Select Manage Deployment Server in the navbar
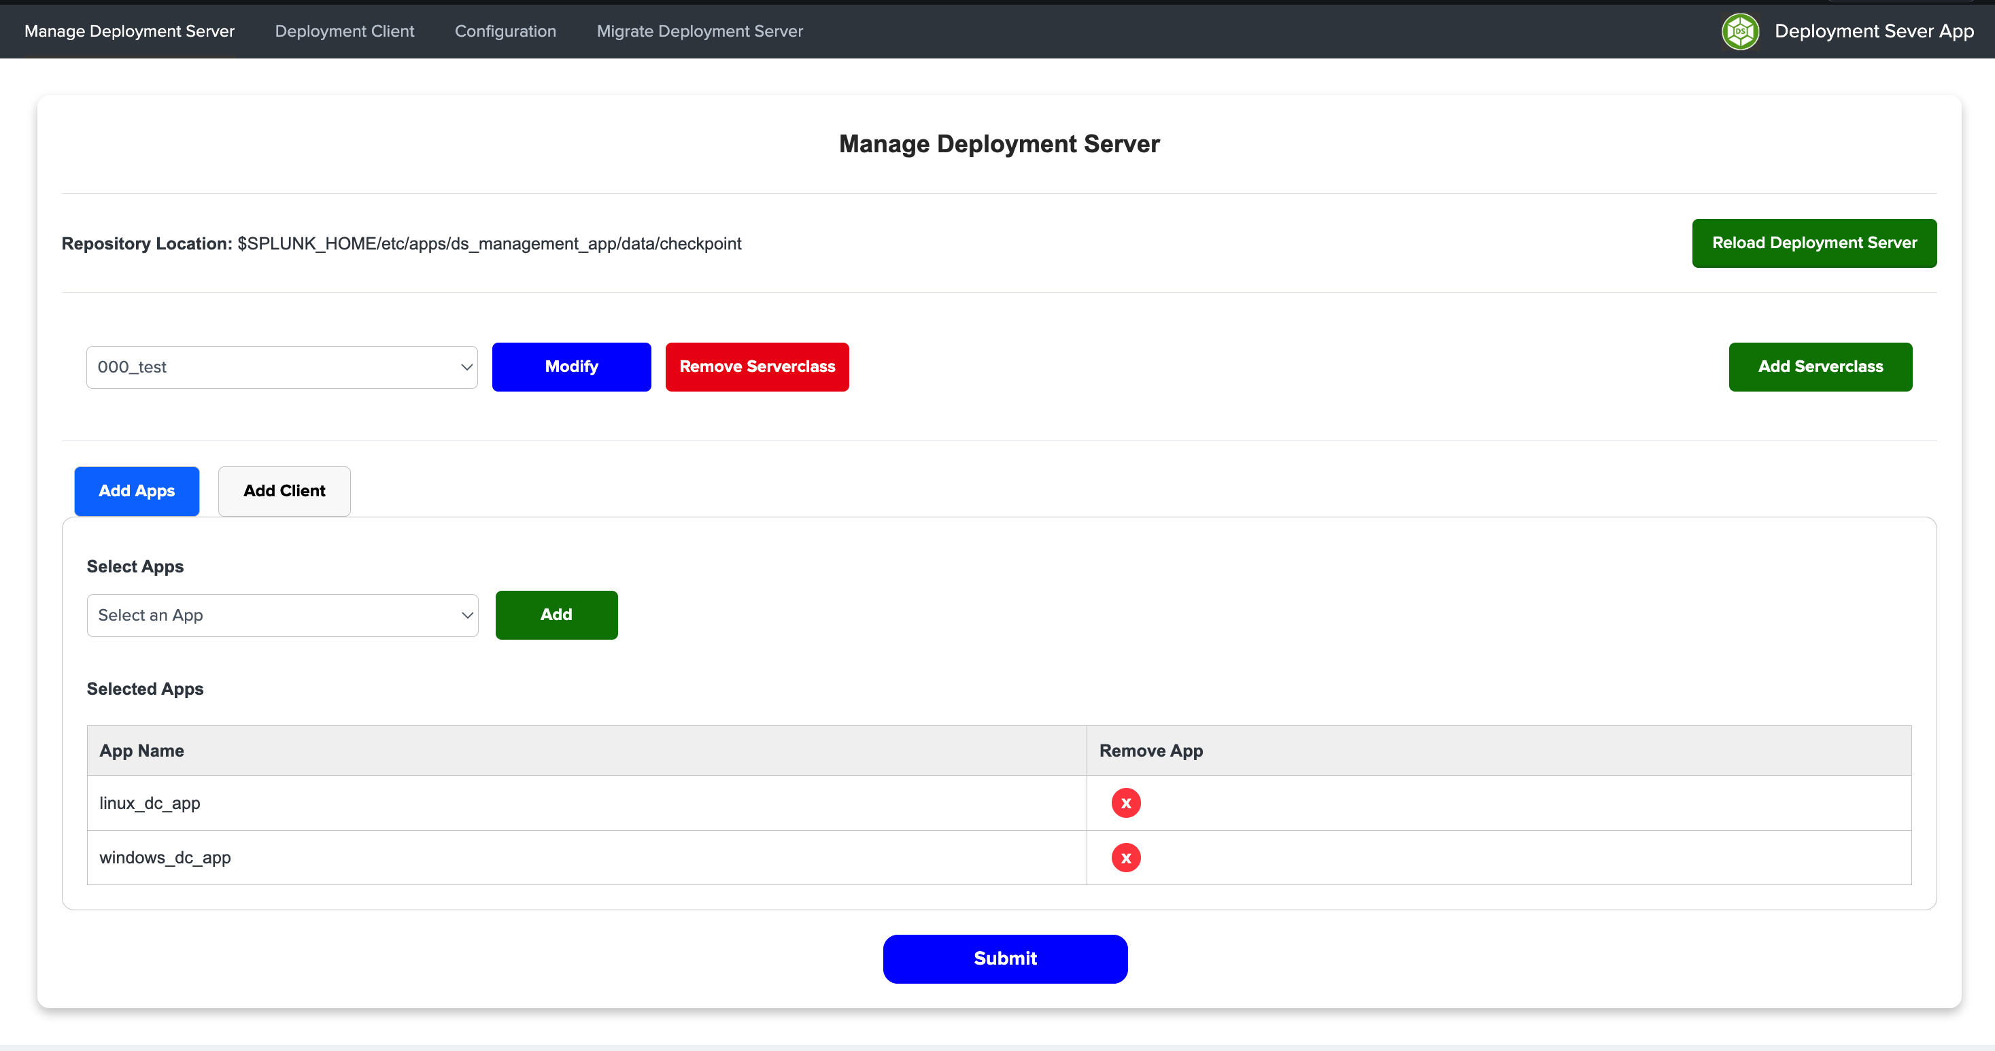 pos(129,31)
